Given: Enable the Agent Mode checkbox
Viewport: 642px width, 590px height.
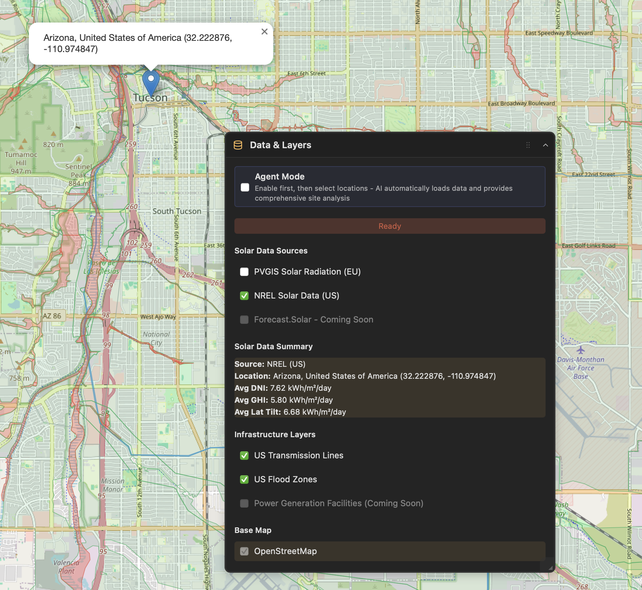Looking at the screenshot, I should (x=245, y=187).
